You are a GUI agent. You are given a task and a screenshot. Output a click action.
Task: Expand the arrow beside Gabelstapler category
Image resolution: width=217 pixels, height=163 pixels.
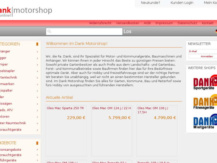(38, 71)
